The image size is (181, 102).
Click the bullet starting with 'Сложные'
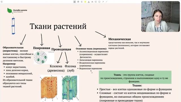[135, 97]
